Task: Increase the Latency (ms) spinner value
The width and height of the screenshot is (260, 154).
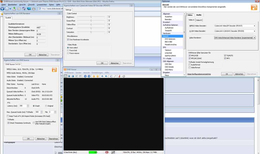Action: pyautogui.click(x=28, y=105)
